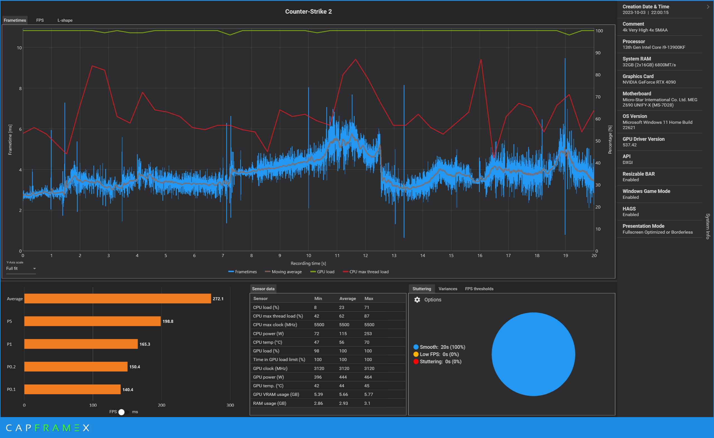Click the 272.1 Average FPS value

click(218, 299)
